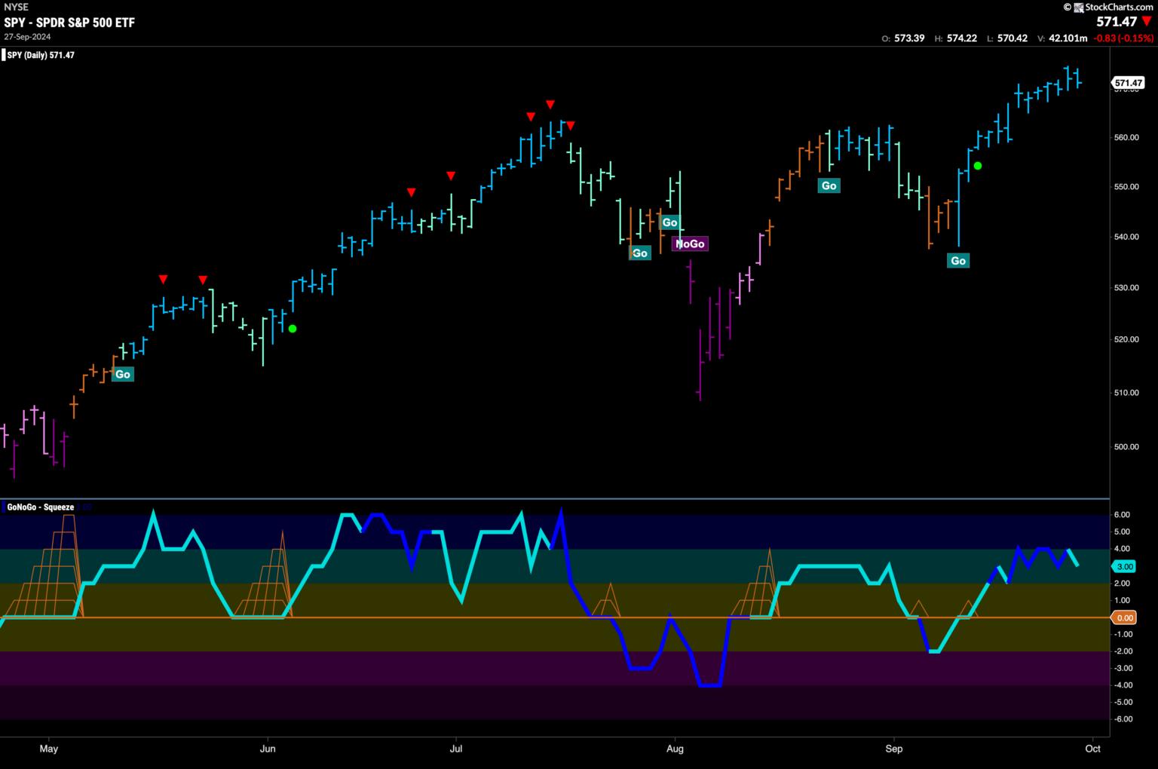Screen dimensions: 1158x769
Task: Click the purple NoGo signal tag
Action: tap(691, 244)
